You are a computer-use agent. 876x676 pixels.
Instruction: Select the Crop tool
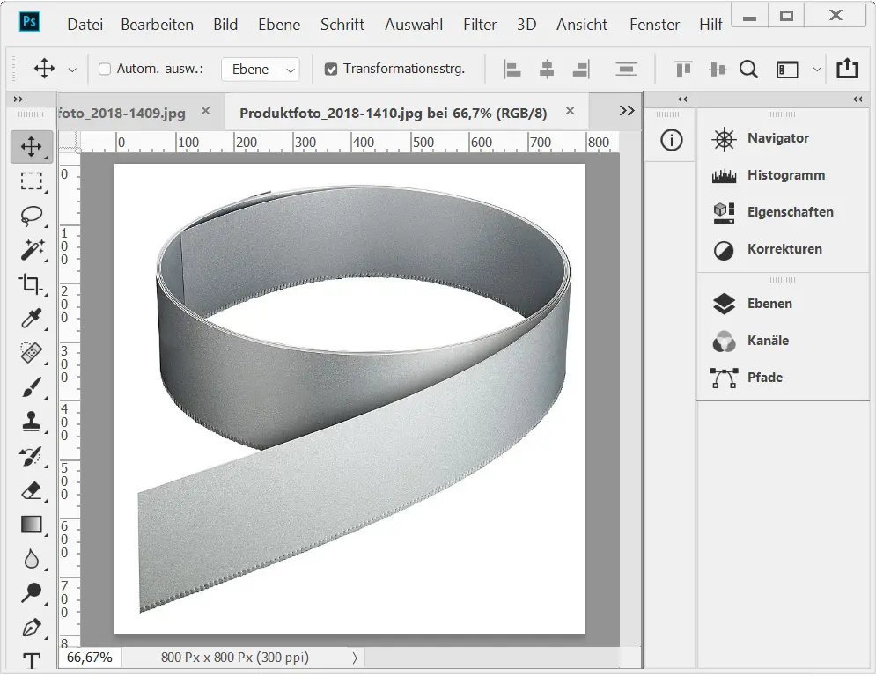[x=32, y=283]
